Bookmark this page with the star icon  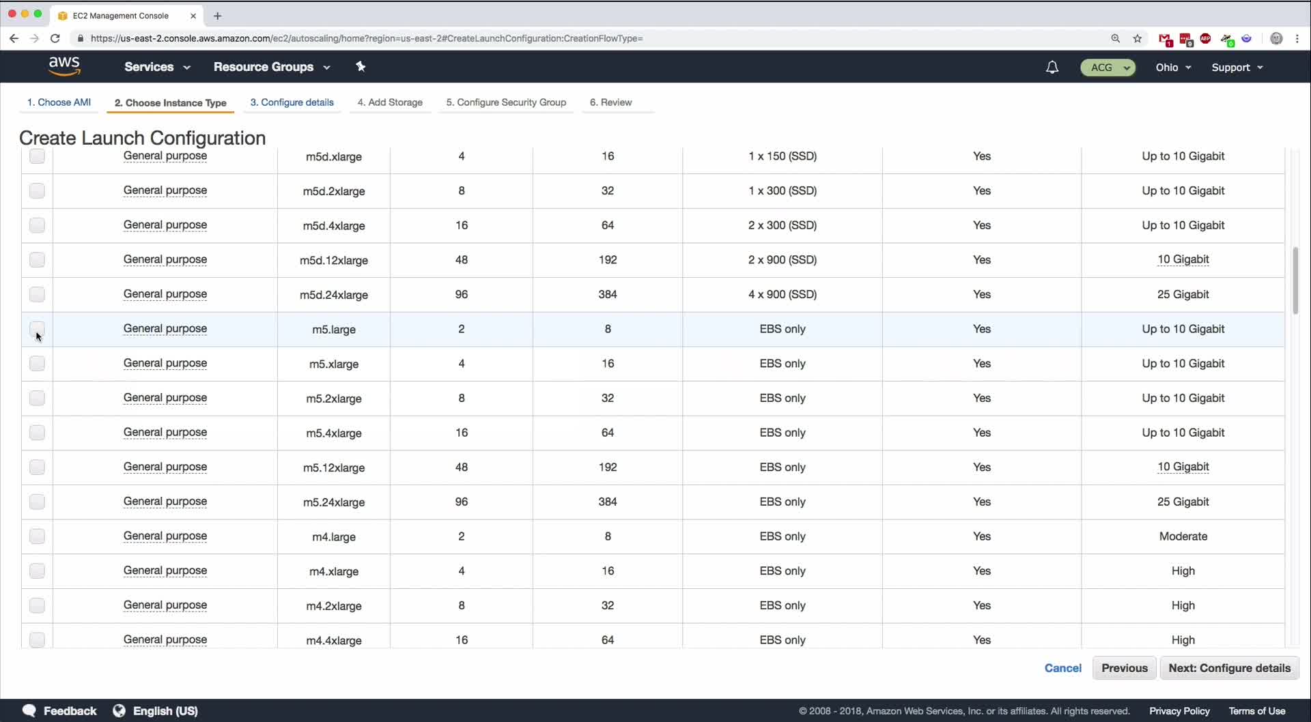pyautogui.click(x=1138, y=38)
